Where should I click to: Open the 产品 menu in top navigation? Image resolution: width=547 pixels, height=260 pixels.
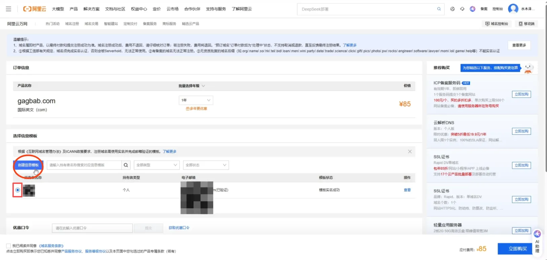tap(74, 9)
